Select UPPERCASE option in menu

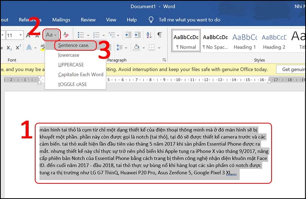(x=71, y=65)
